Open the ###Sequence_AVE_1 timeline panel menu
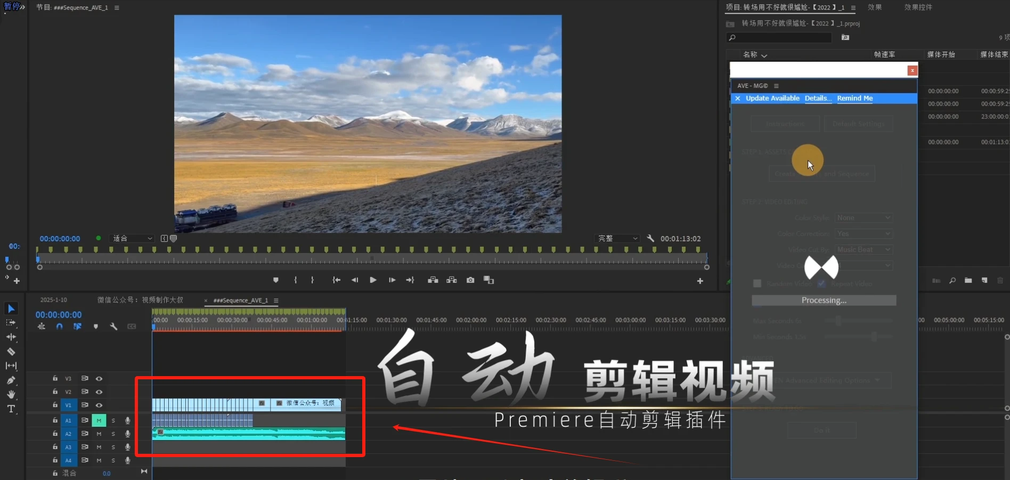The width and height of the screenshot is (1010, 480). (276, 301)
